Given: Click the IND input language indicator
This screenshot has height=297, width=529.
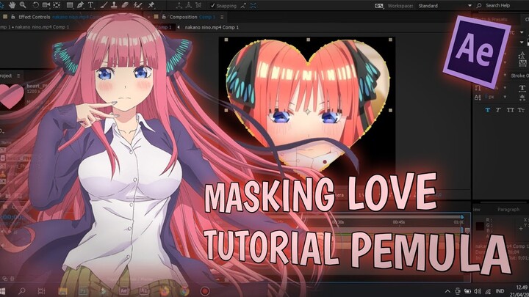Looking at the screenshot, I should coord(500,291).
